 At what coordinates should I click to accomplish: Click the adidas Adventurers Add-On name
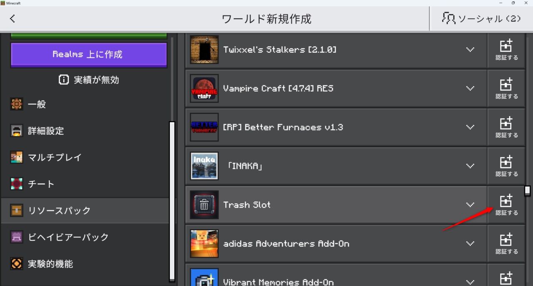(286, 244)
